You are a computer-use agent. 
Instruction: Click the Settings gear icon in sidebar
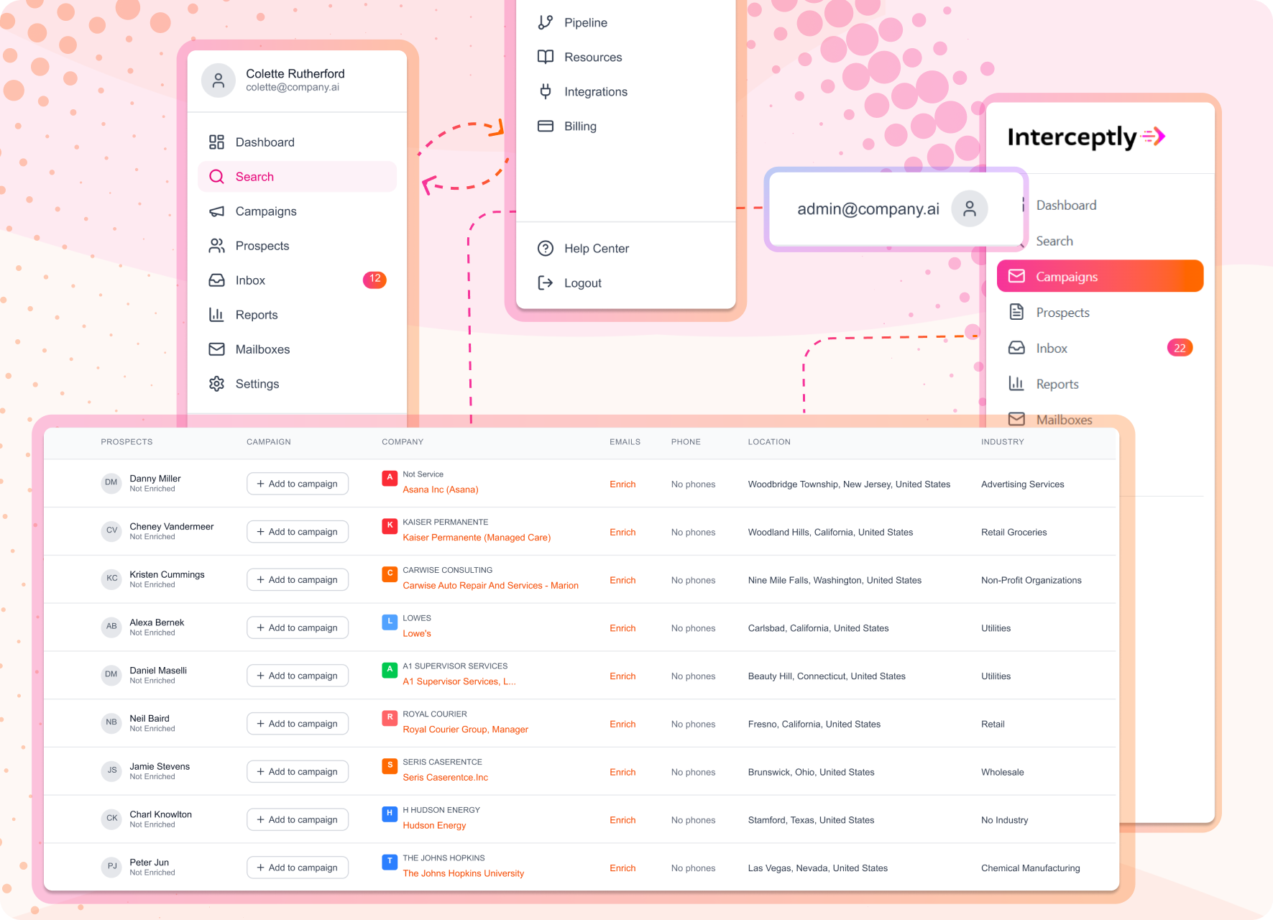pos(216,384)
